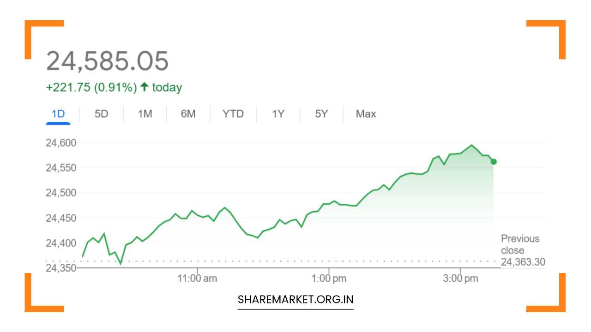The width and height of the screenshot is (591, 332).
Task: Click the index value 24,585.05
Action: coord(108,60)
